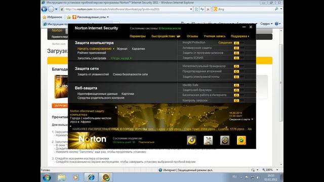
Task: Open Windows Explorer folder in taskbar
Action: pos(61,177)
